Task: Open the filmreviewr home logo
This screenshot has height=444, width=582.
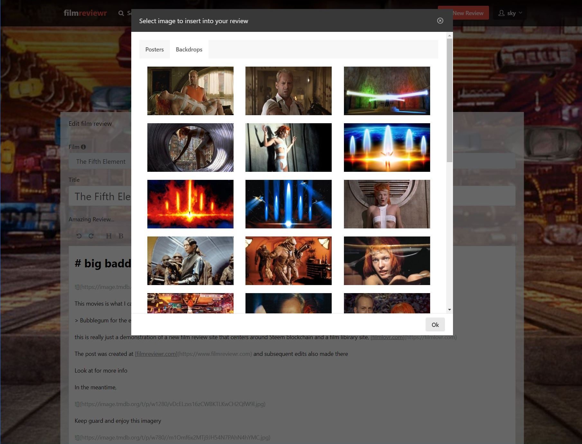Action: pos(85,13)
